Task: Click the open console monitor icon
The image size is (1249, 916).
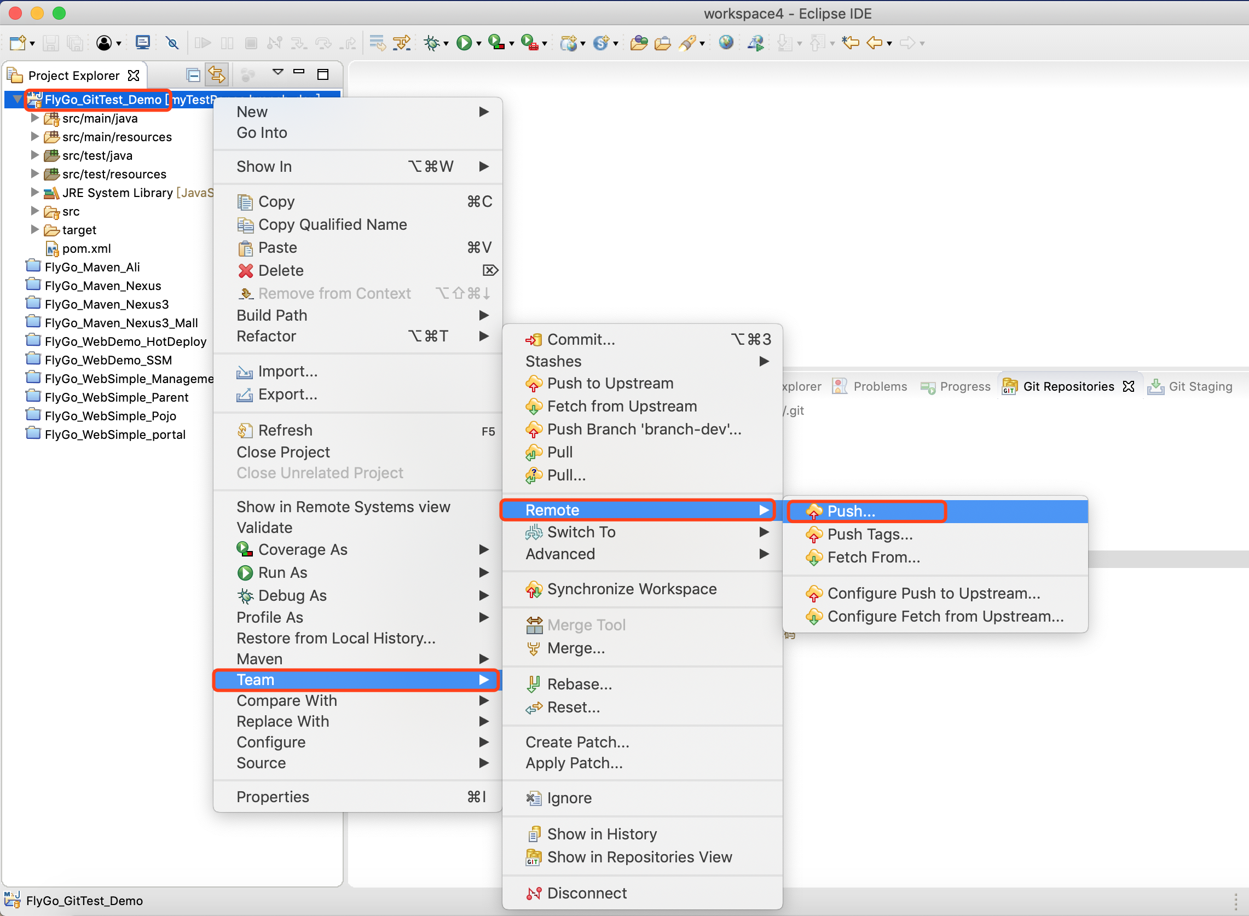Action: pyautogui.click(x=142, y=43)
